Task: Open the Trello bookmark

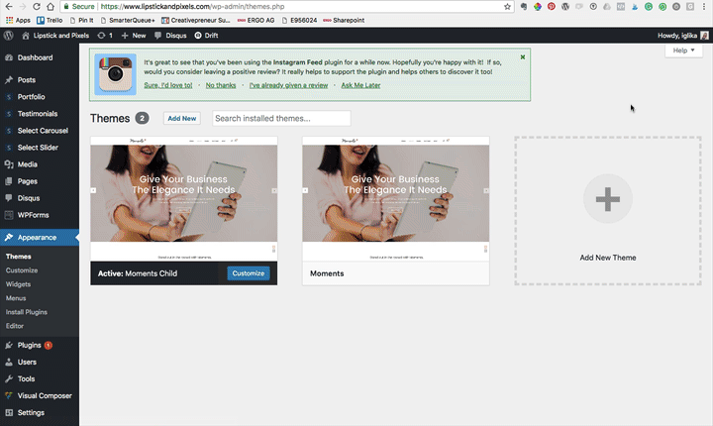Action: pyautogui.click(x=50, y=20)
